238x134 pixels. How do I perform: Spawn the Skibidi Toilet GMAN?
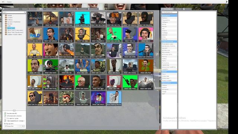pos(130,51)
